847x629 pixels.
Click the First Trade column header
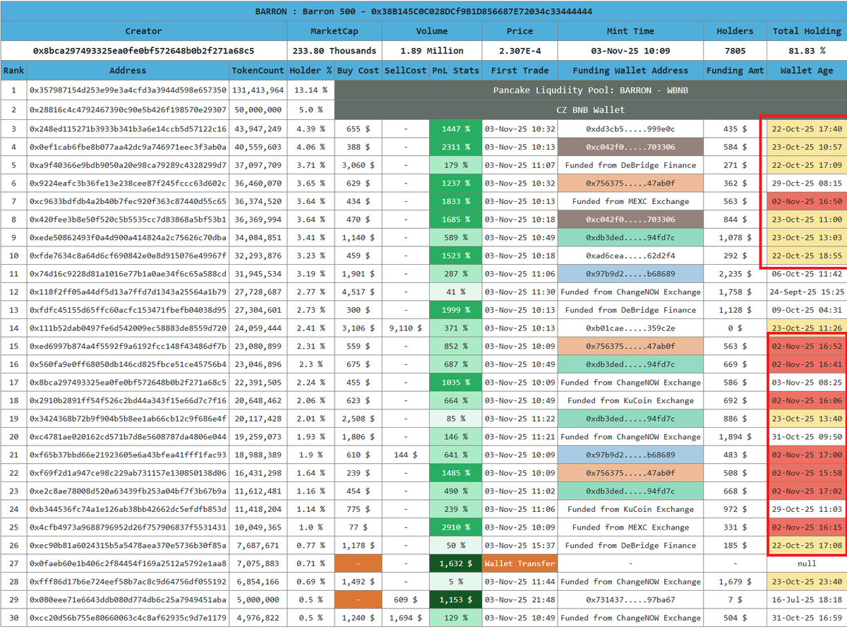[x=520, y=70]
